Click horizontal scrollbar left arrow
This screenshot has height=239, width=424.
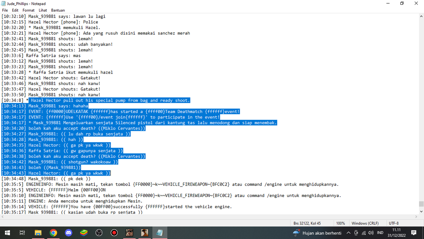click(3, 217)
